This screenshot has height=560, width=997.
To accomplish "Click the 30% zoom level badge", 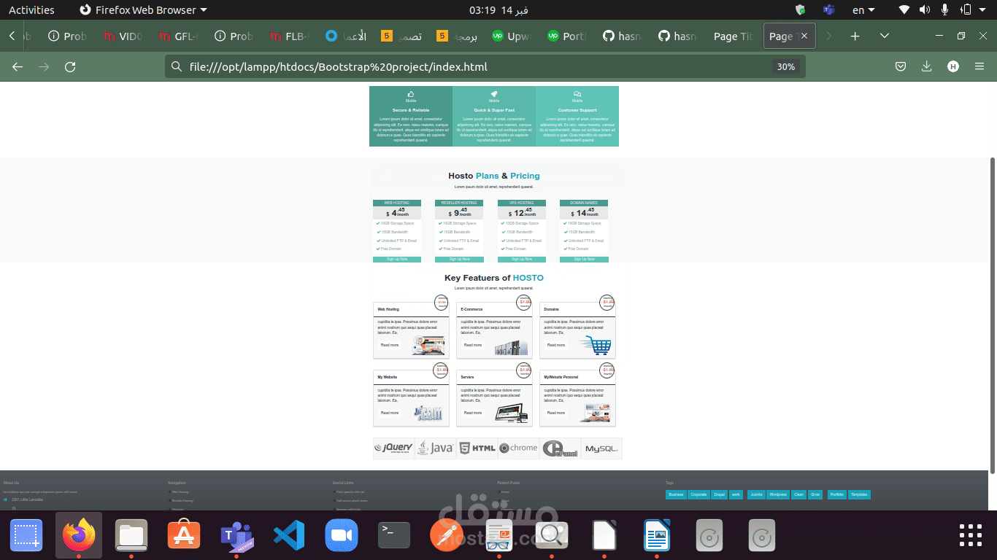I will pos(785,67).
